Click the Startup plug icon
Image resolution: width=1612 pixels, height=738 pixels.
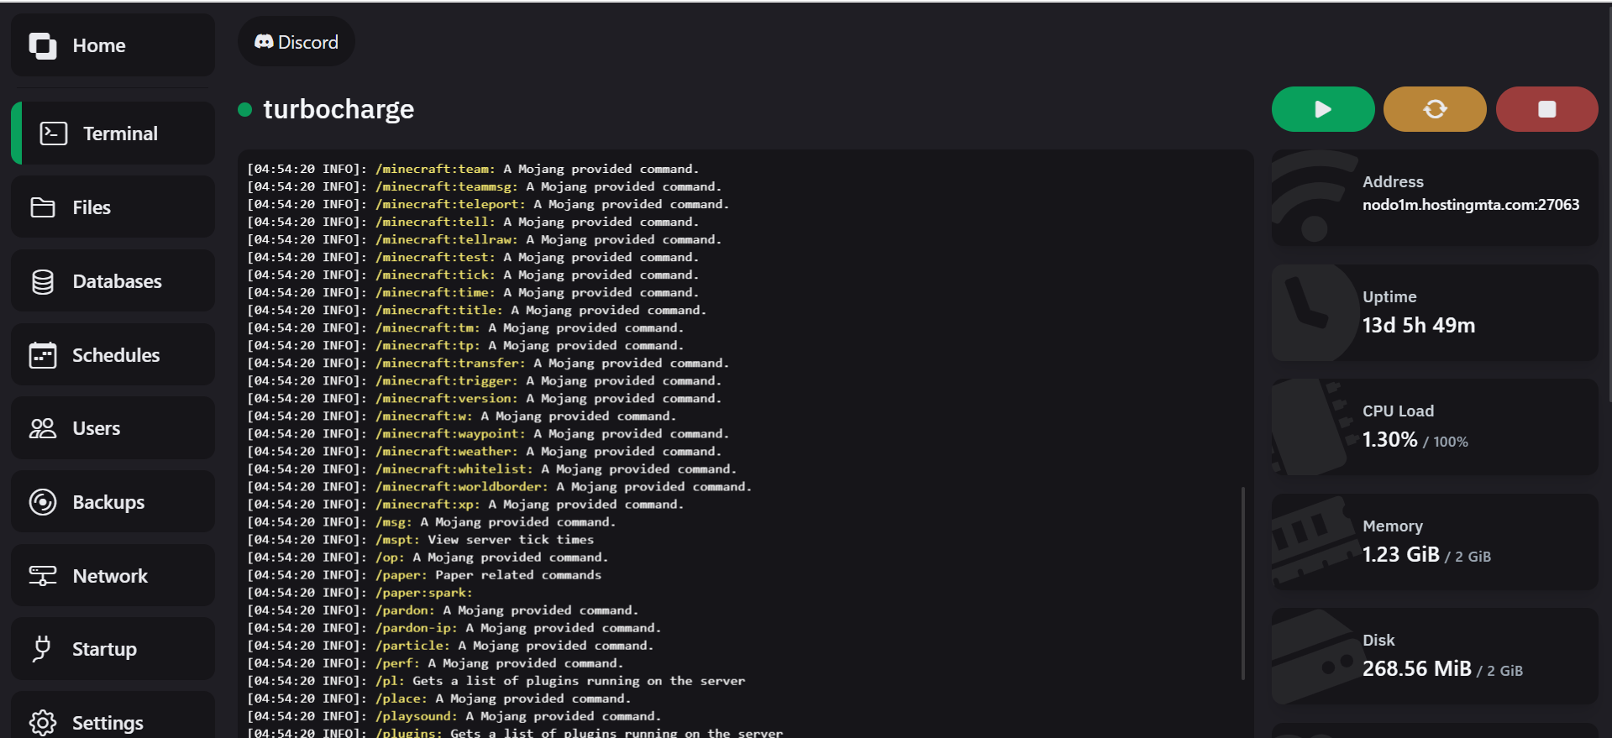click(42, 649)
